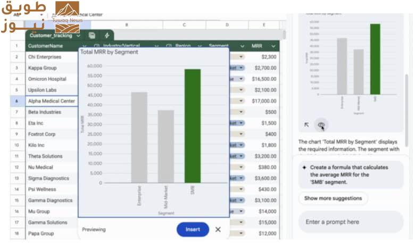Click the Enterprise bar in preview chart
This screenshot has width=415, height=250.
point(139,137)
